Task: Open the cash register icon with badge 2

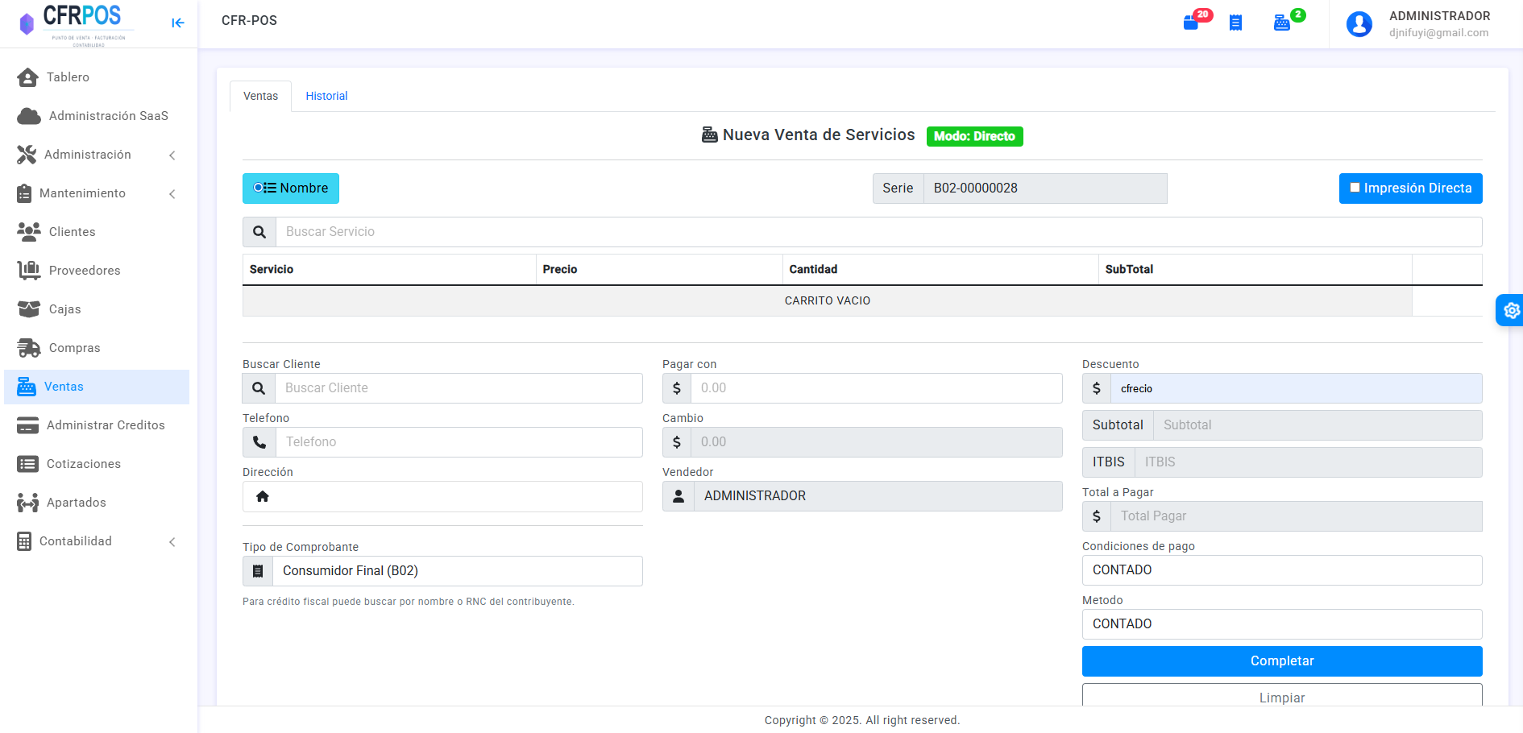Action: coord(1282,23)
